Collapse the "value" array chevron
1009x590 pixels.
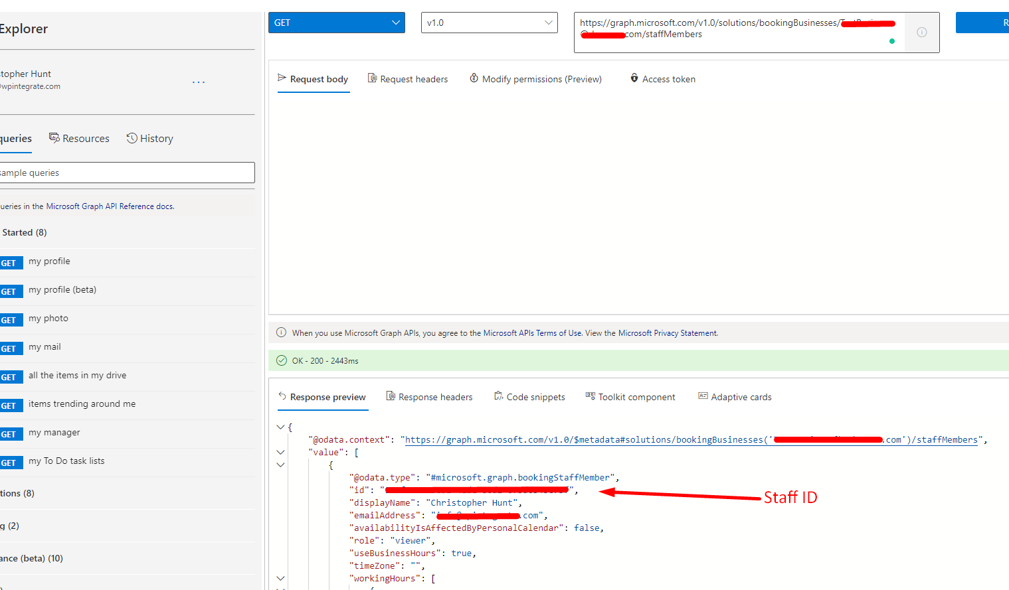[280, 452]
